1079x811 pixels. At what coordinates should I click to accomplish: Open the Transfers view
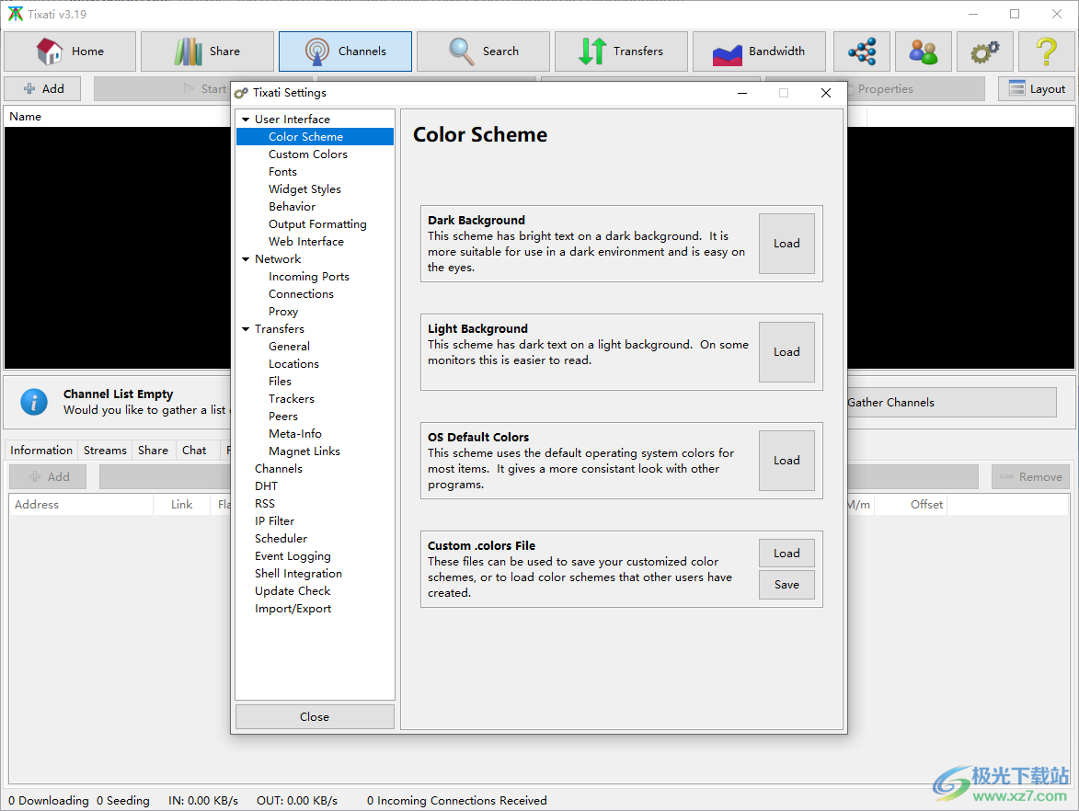tap(621, 51)
